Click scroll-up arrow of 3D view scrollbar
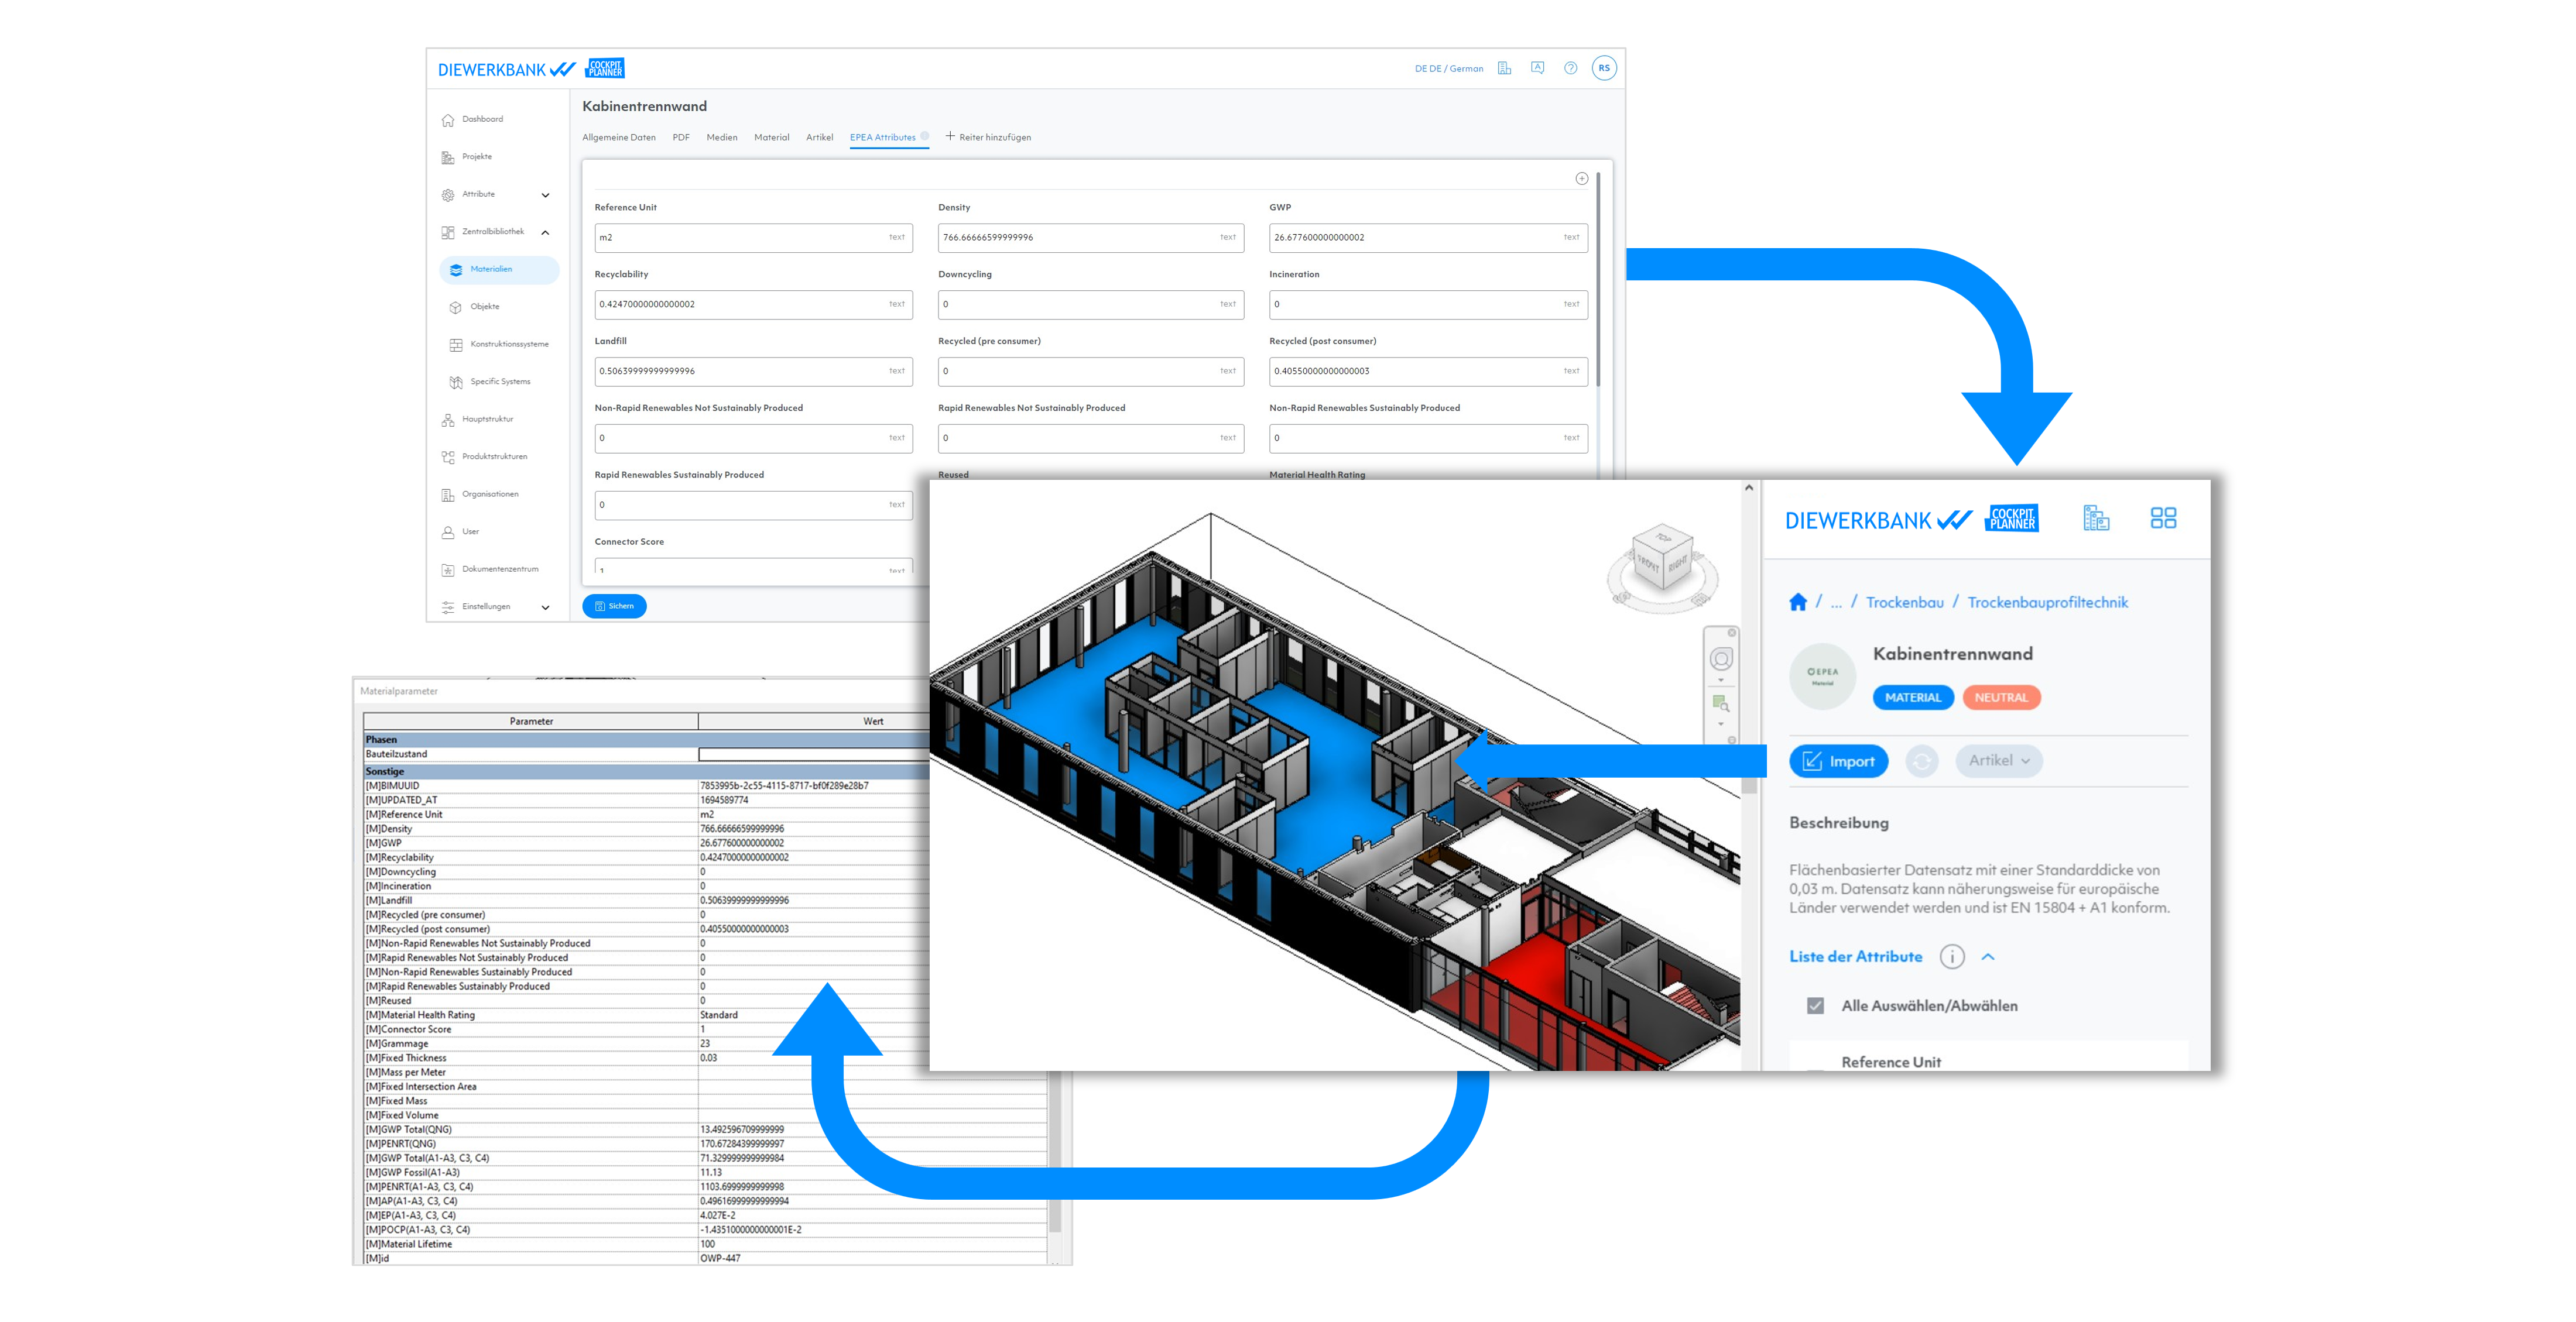This screenshot has width=2576, height=1322. point(1749,489)
